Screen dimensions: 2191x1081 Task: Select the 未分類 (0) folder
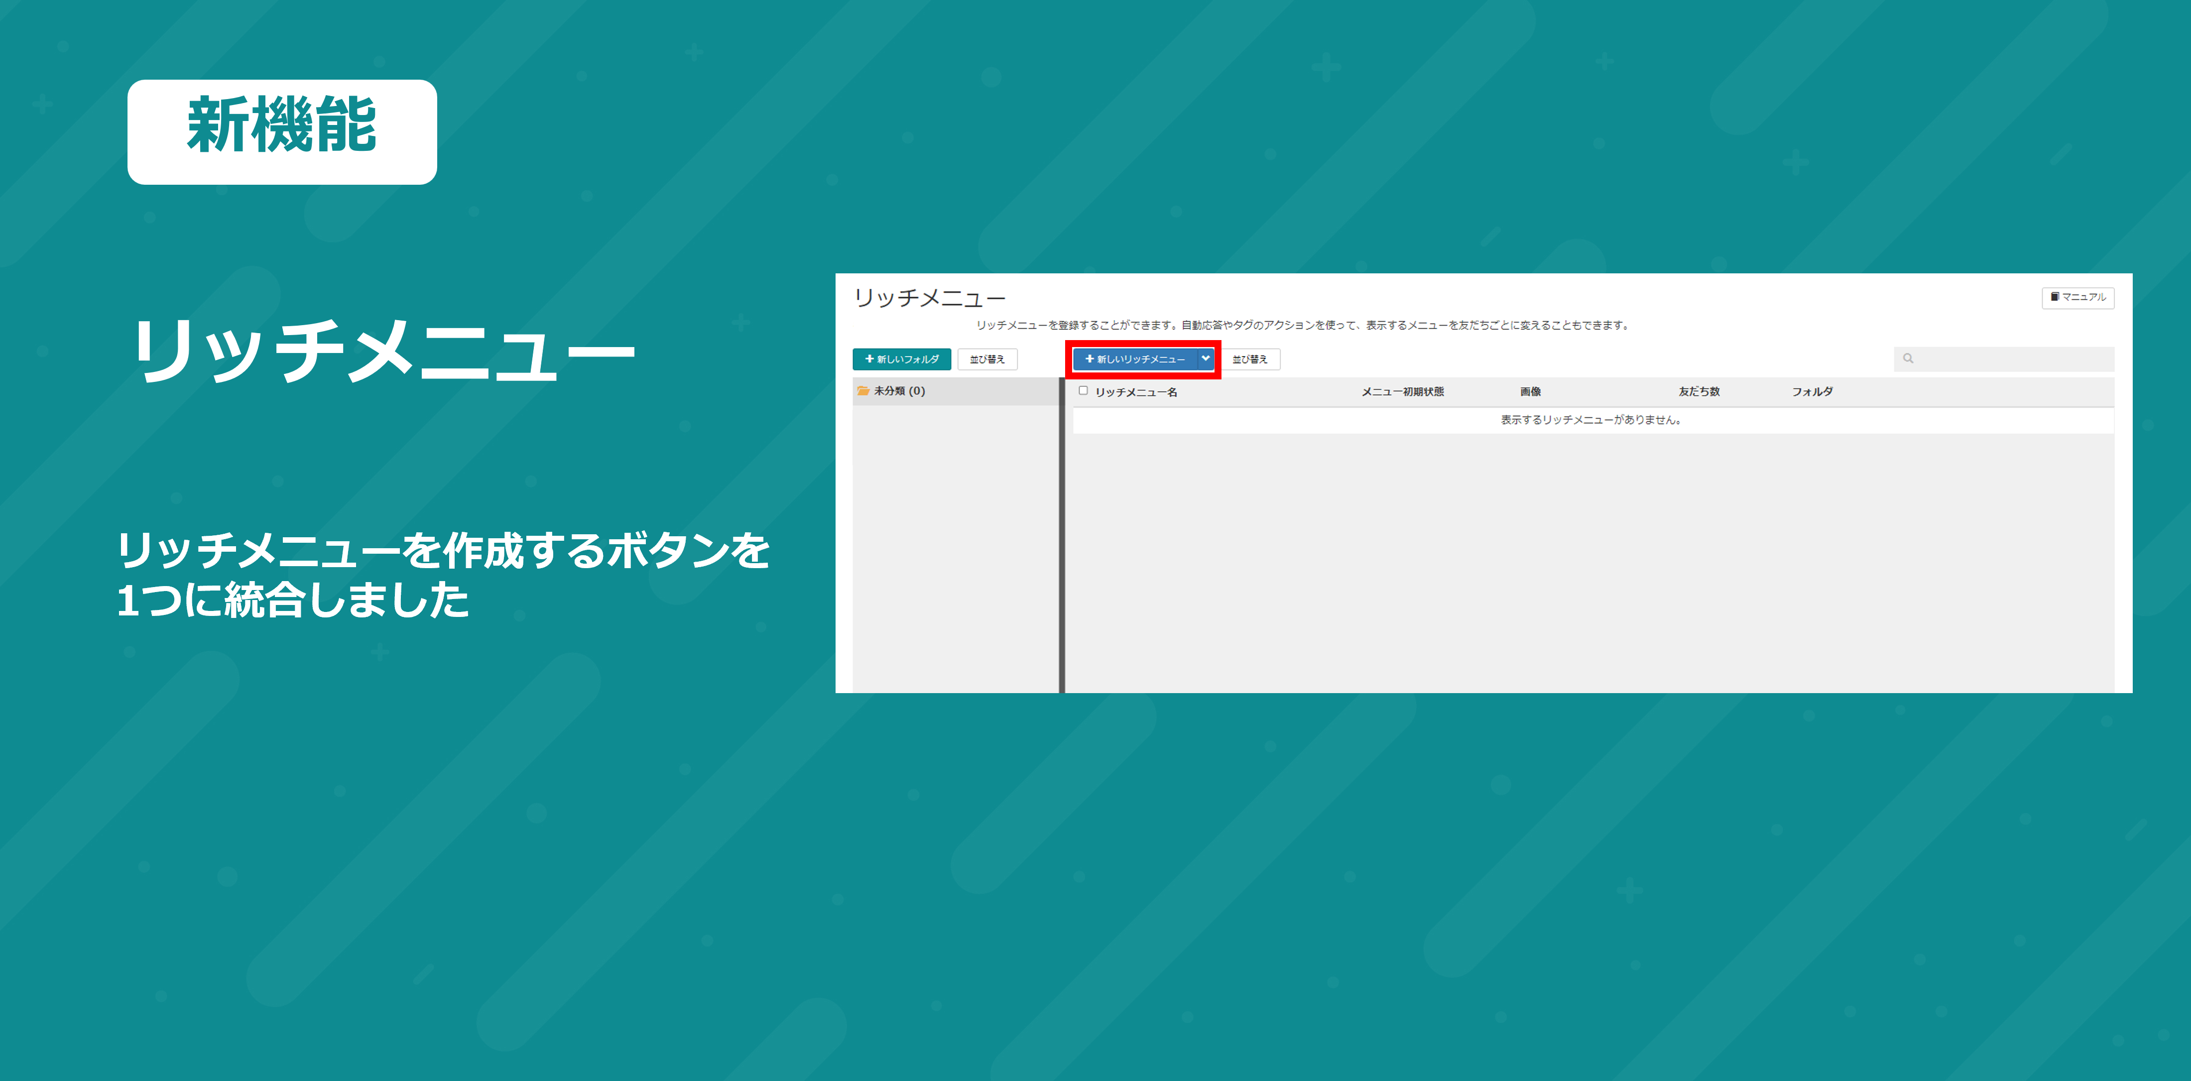(x=955, y=391)
